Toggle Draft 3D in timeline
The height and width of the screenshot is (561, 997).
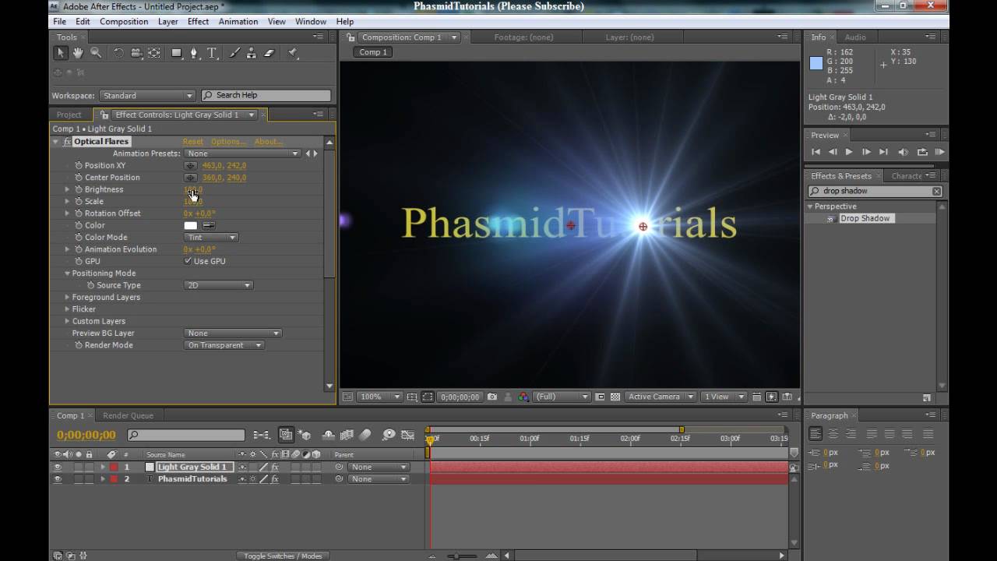click(x=305, y=435)
